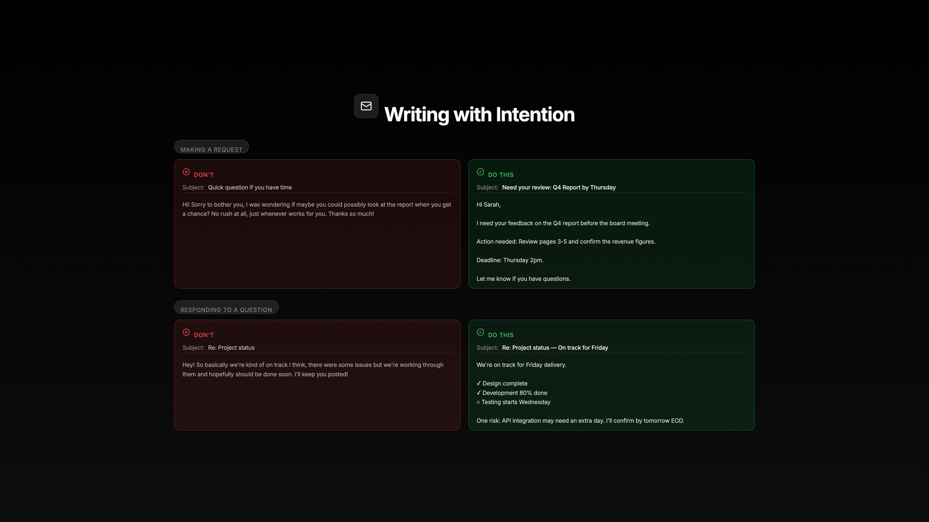Click 'Design complete' checklist line
This screenshot has height=522, width=929.
tap(504, 384)
